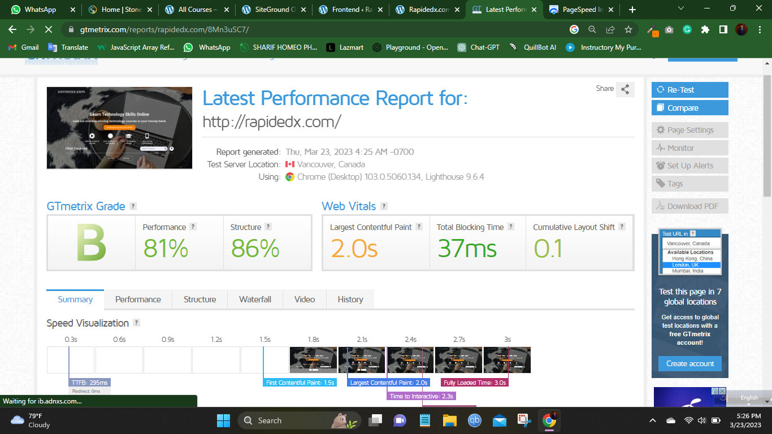The height and width of the screenshot is (434, 772).
Task: Click the taskbar Search box
Action: pos(300,420)
